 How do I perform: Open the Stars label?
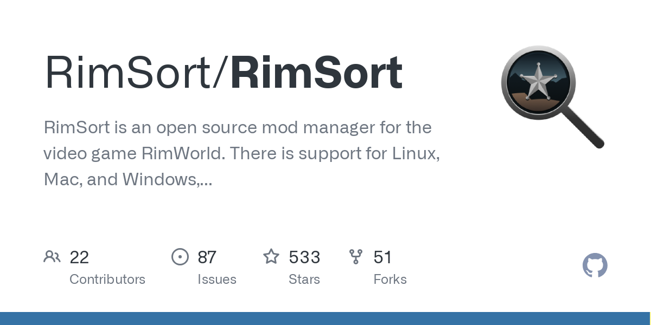pyautogui.click(x=304, y=279)
